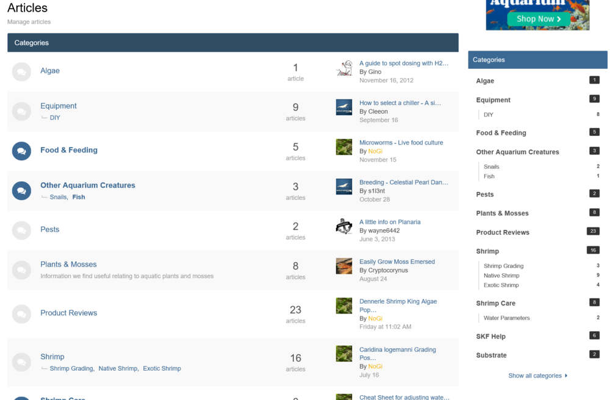This screenshot has width=610, height=400.
Task: Expand Show all categories link
Action: point(537,376)
